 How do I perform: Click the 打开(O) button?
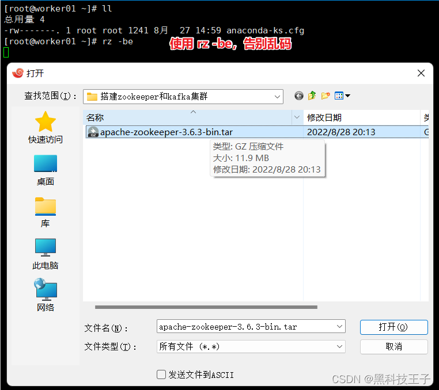pyautogui.click(x=393, y=327)
